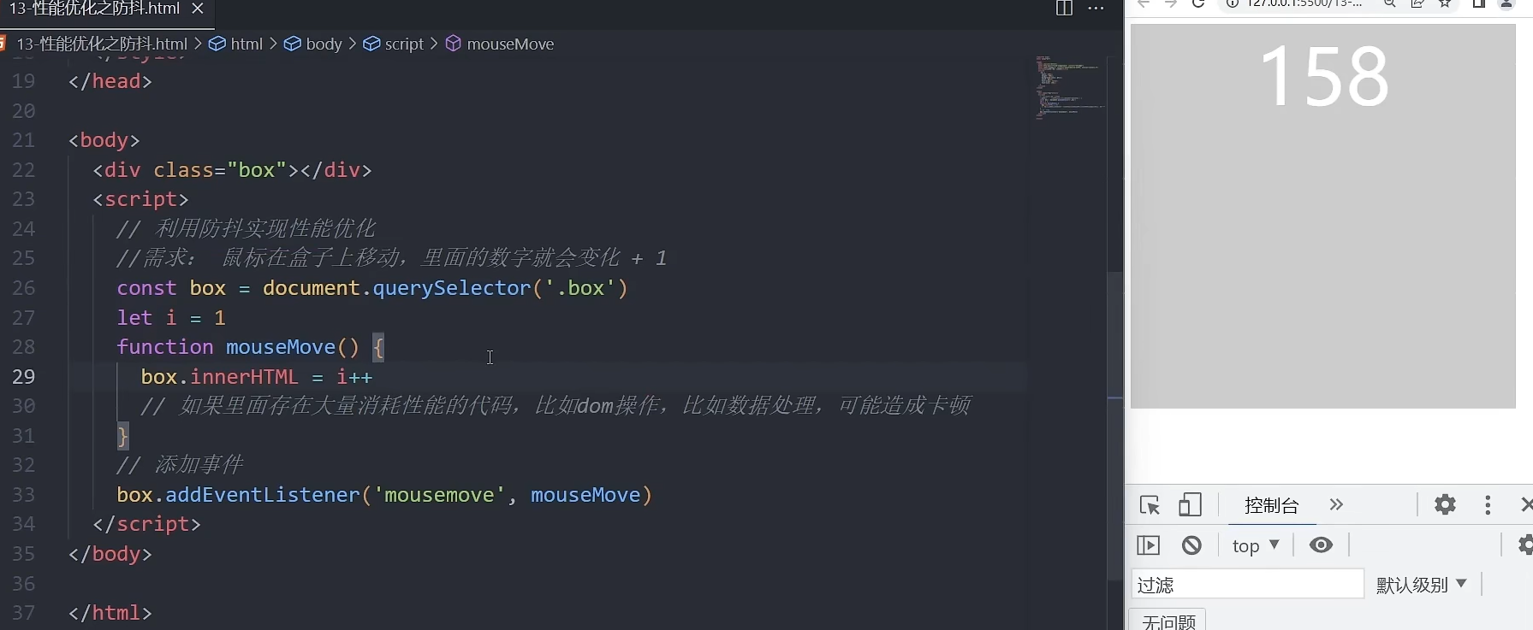
Task: Reload the browser page
Action: 1198,3
